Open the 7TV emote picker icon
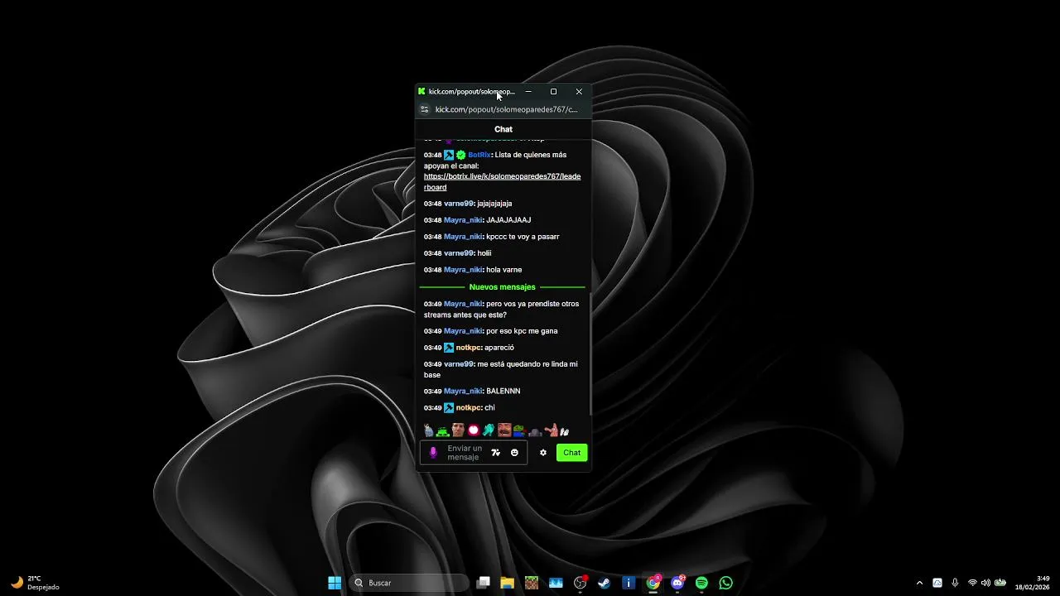 tap(495, 453)
